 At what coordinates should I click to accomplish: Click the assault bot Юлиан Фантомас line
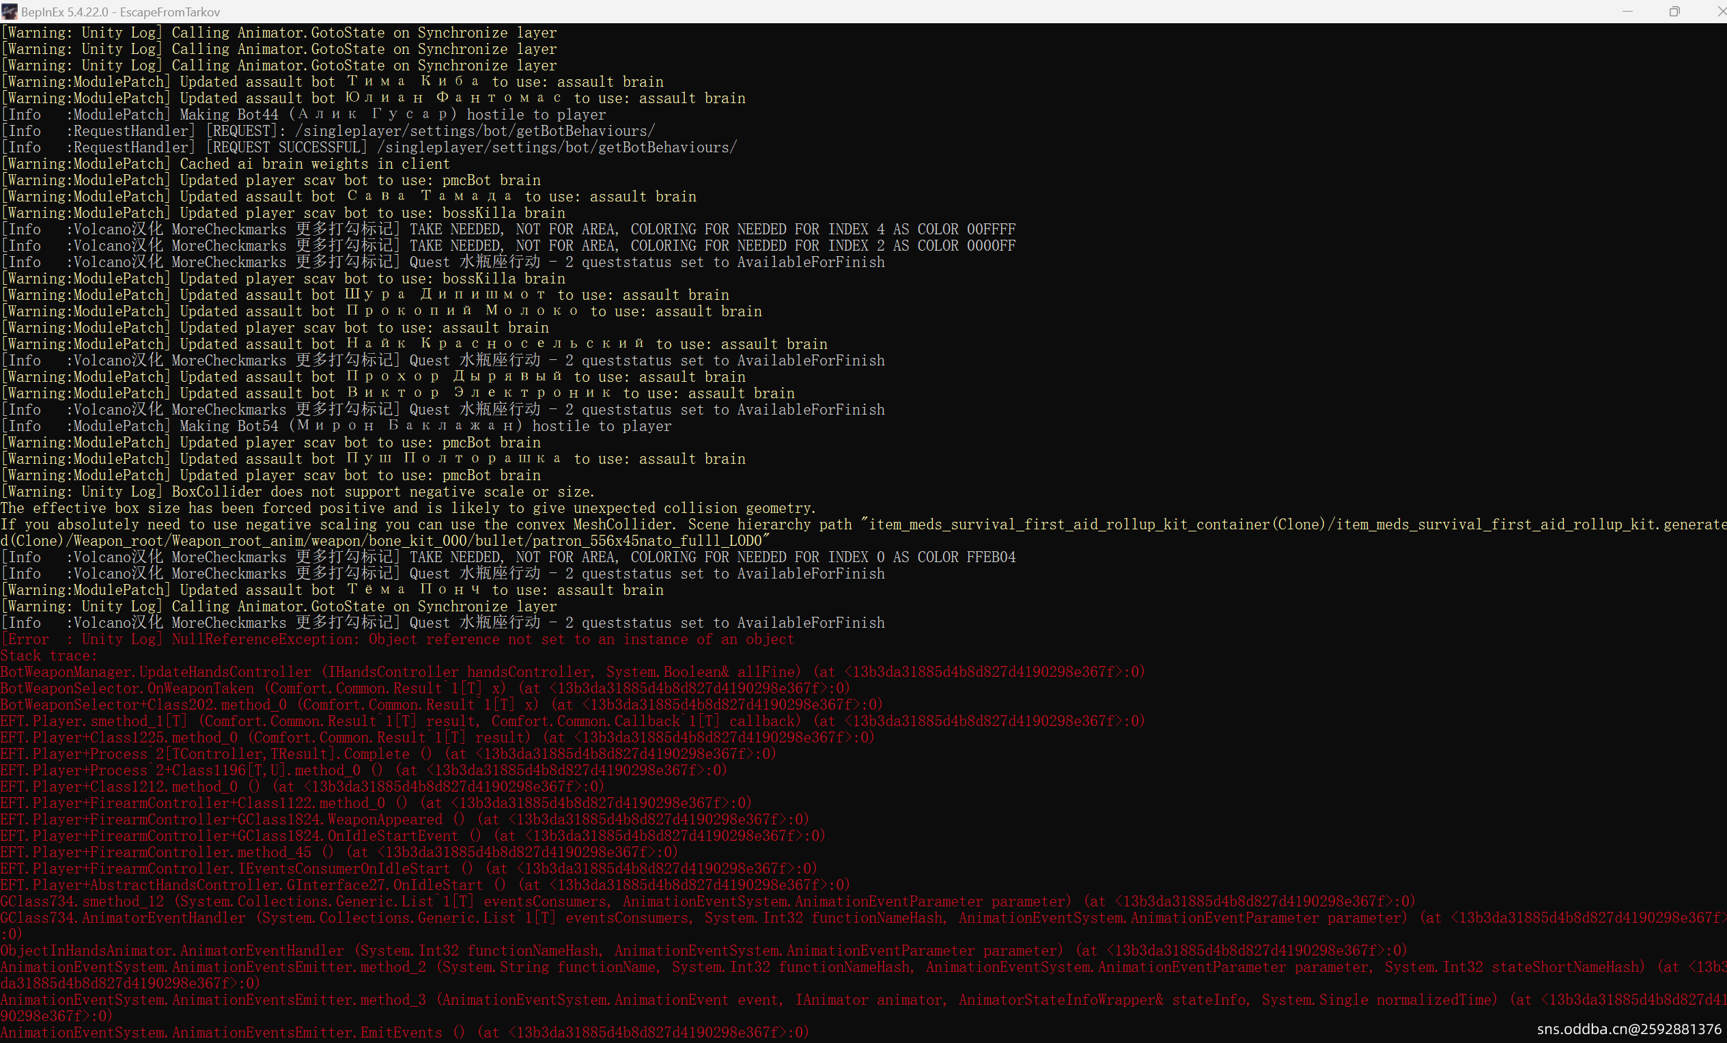click(x=373, y=98)
